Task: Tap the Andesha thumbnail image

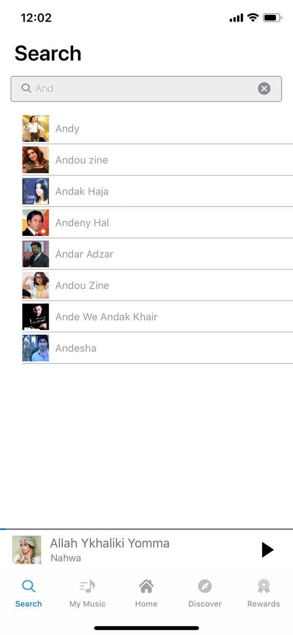Action: (36, 348)
